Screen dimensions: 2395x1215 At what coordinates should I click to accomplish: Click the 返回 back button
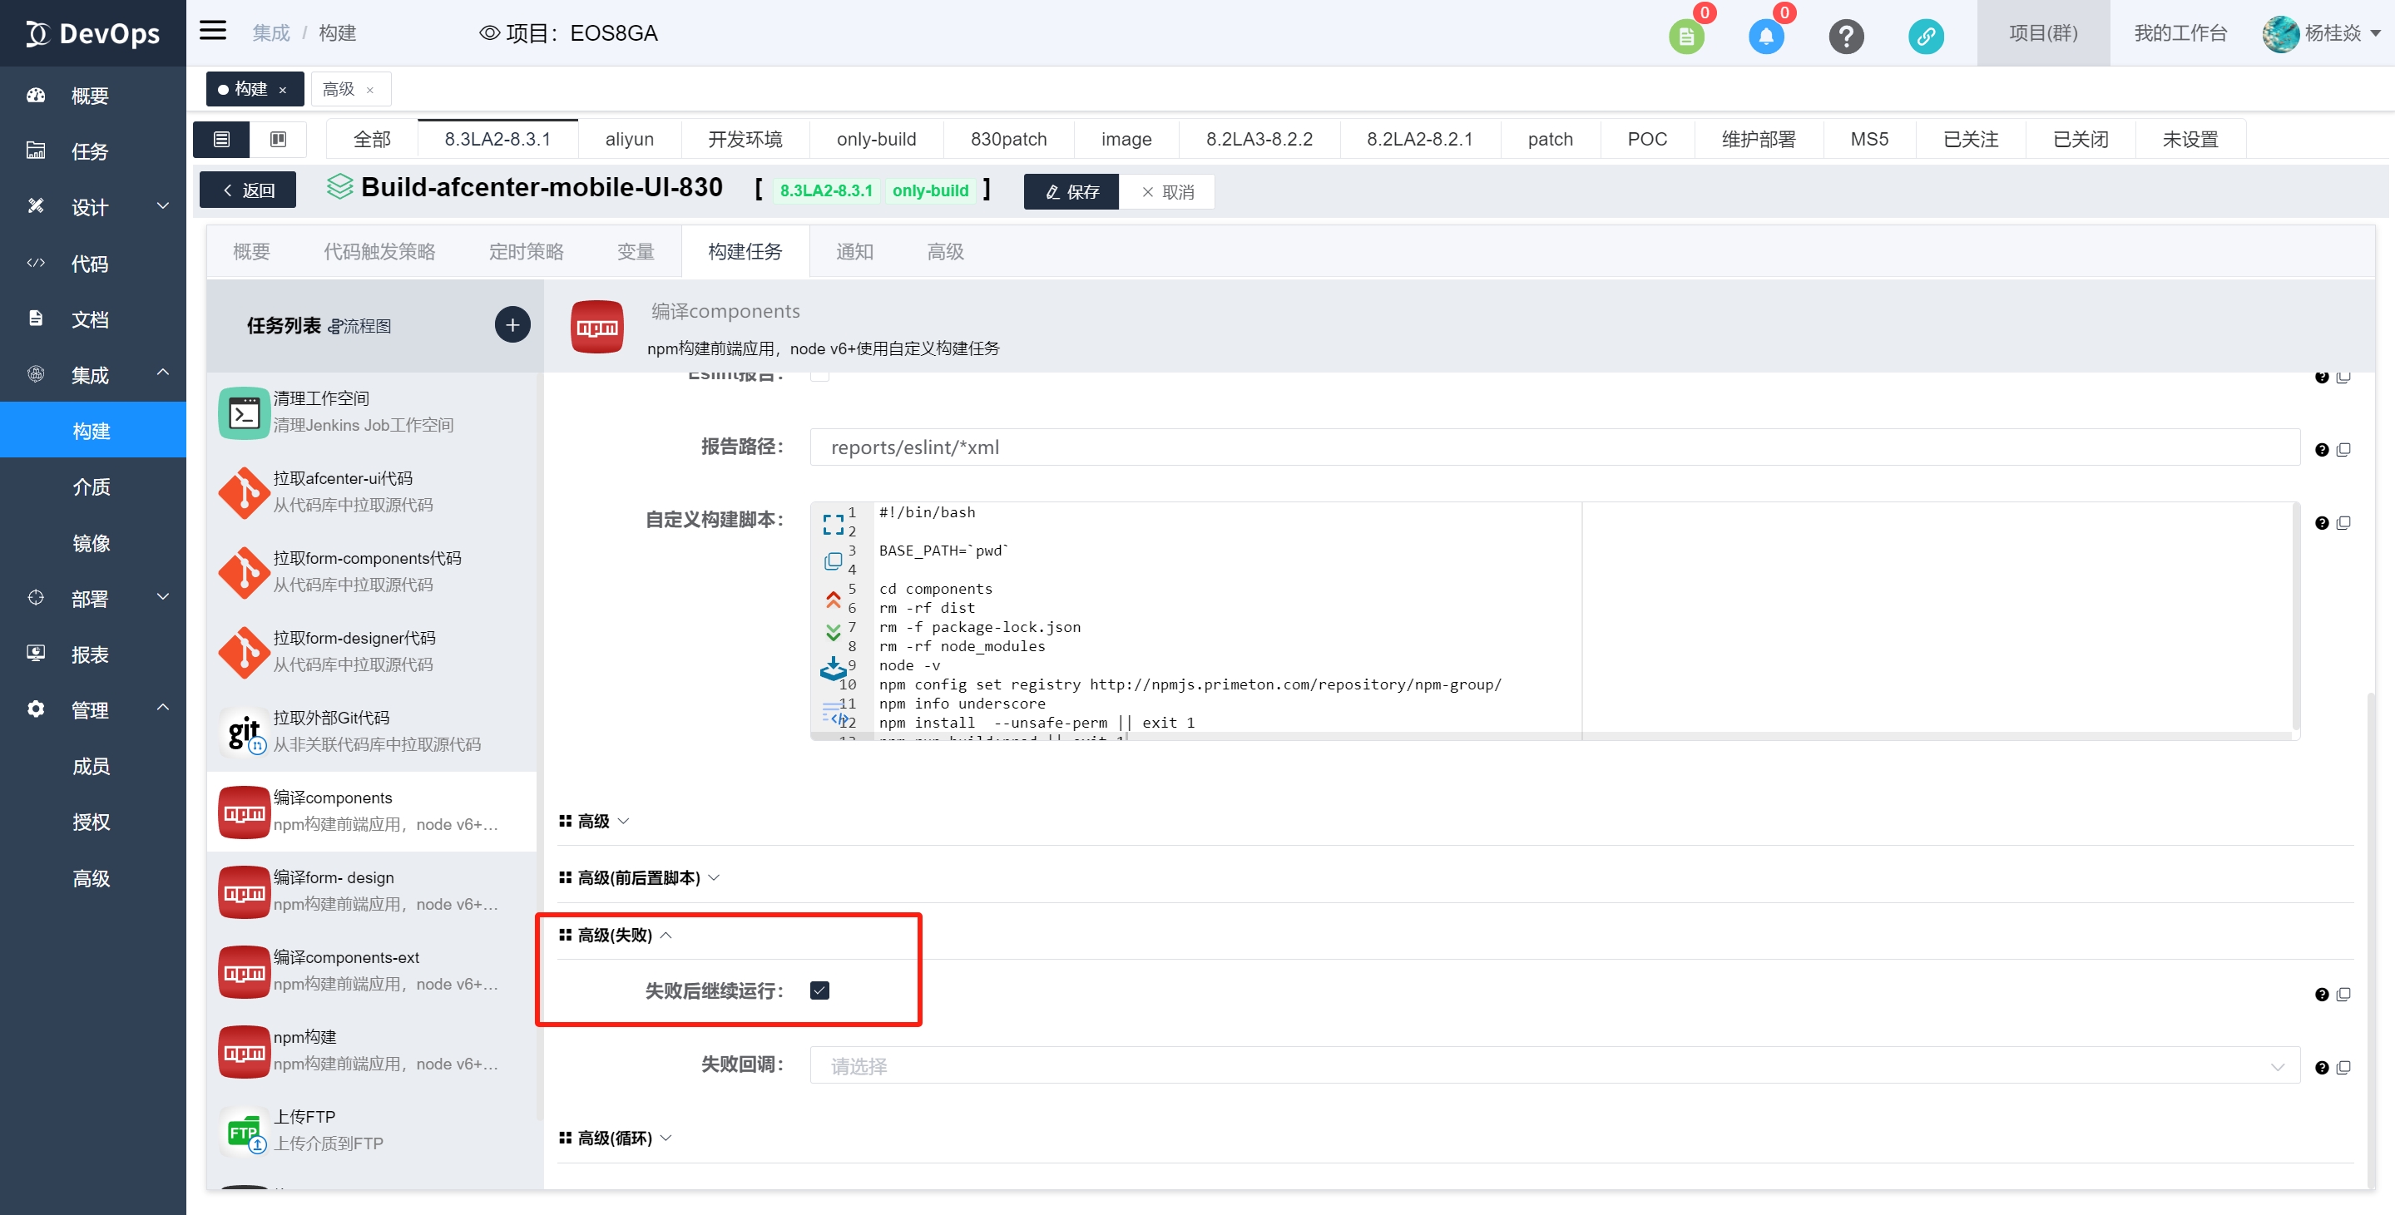(248, 190)
